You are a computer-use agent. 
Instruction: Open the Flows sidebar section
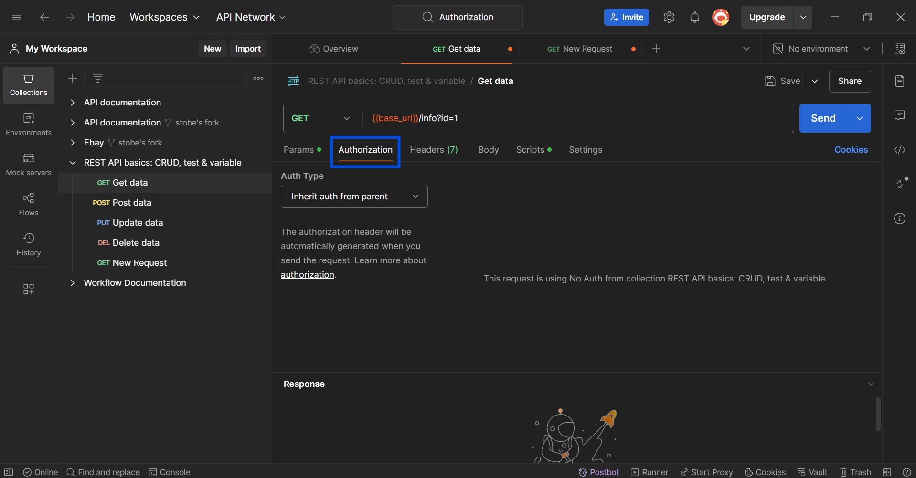pos(29,205)
